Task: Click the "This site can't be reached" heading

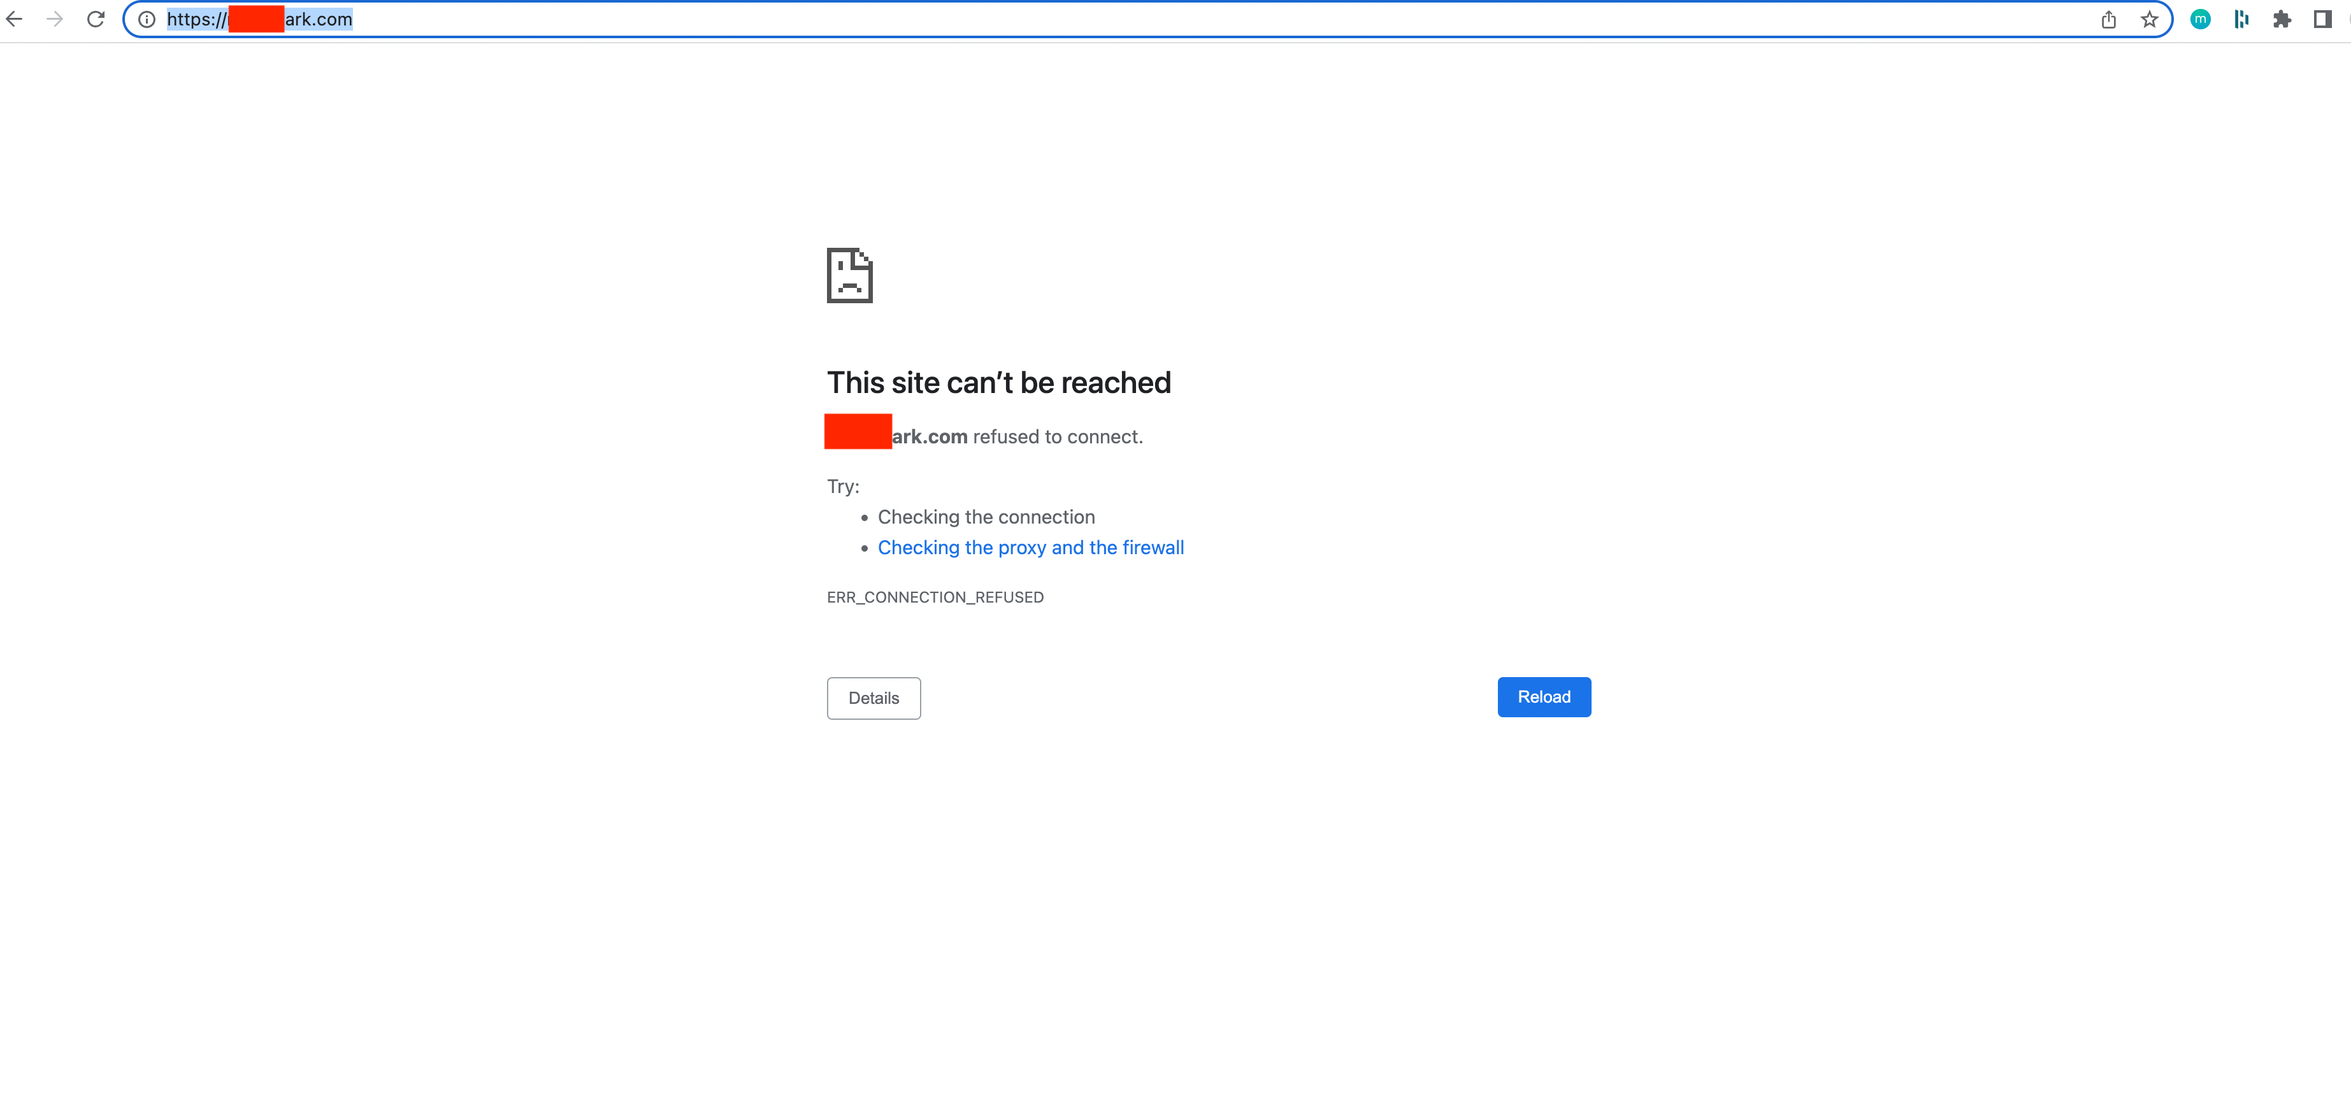Action: tap(998, 383)
